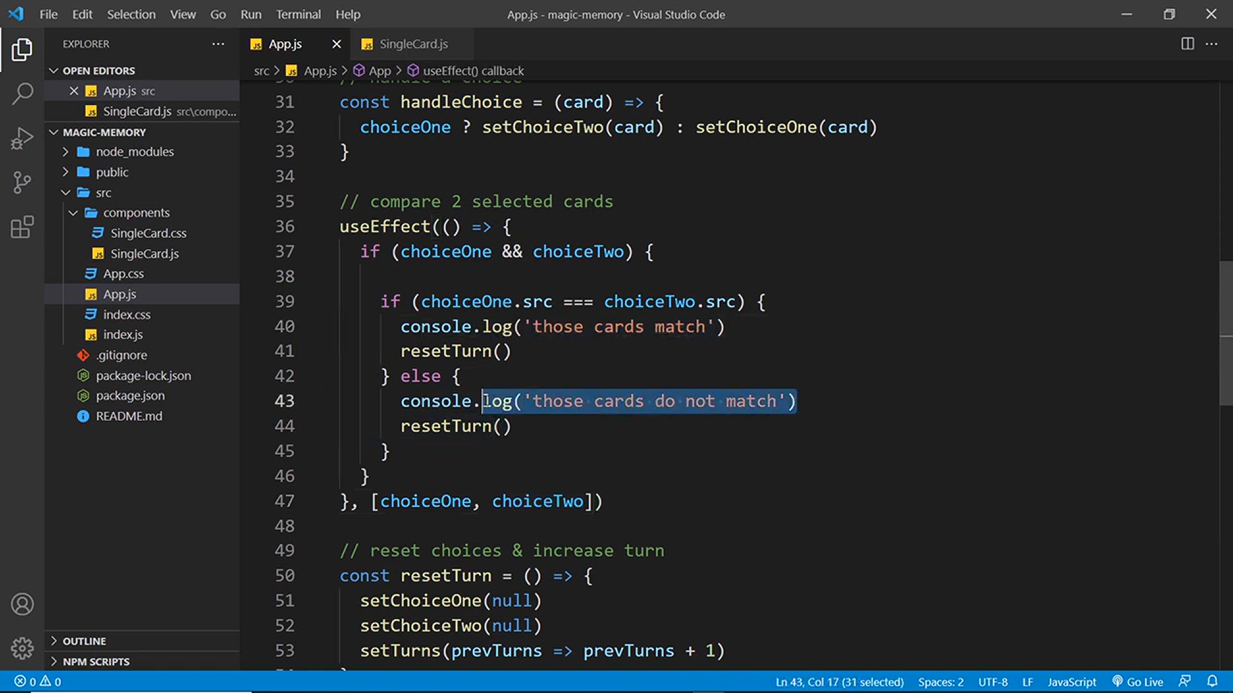Click the VS Code logo icon
The height and width of the screenshot is (693, 1233).
point(16,13)
